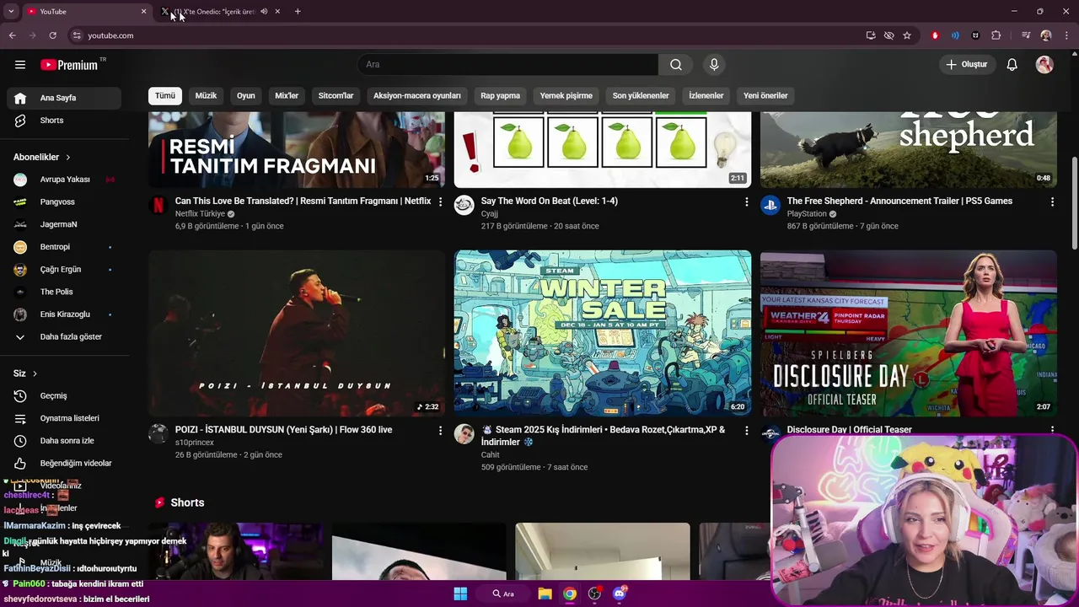
Task: Reload the page with the refresh button
Action: (52, 35)
